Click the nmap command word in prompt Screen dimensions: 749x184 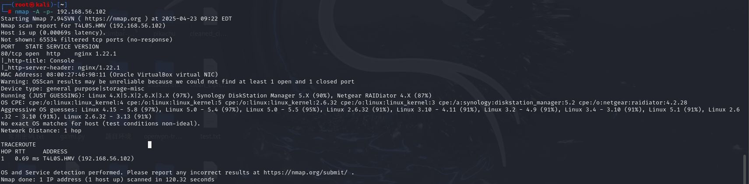click(22, 12)
